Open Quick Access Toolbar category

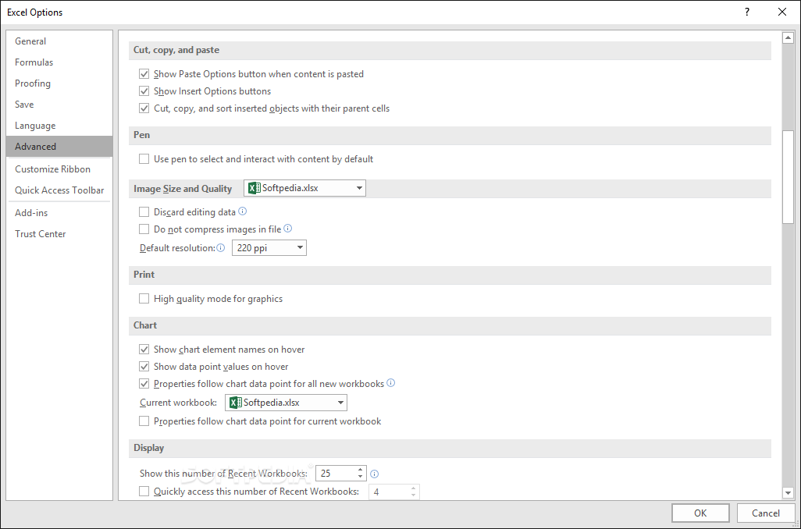59,190
